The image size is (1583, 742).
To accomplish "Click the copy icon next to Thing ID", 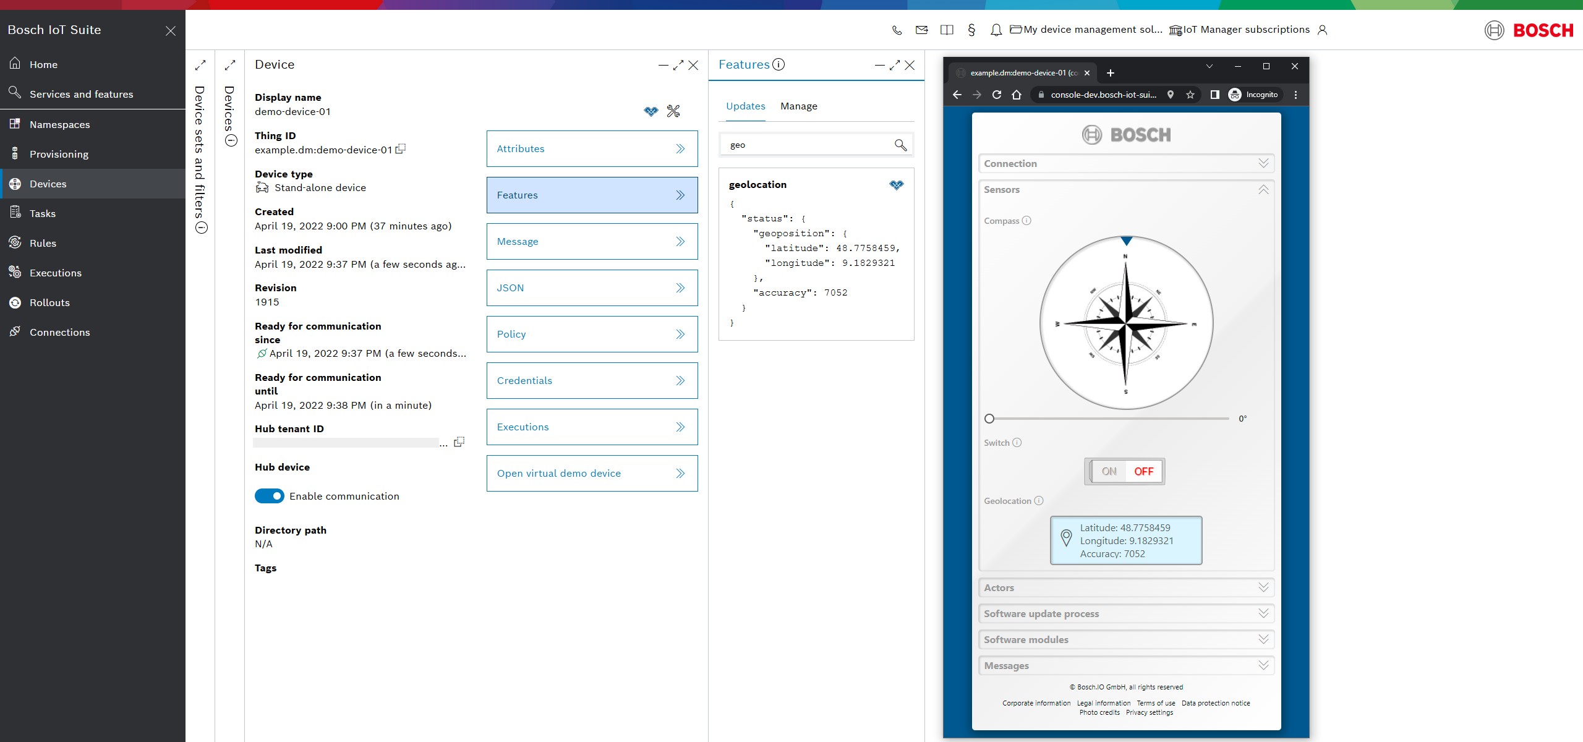I will [403, 148].
